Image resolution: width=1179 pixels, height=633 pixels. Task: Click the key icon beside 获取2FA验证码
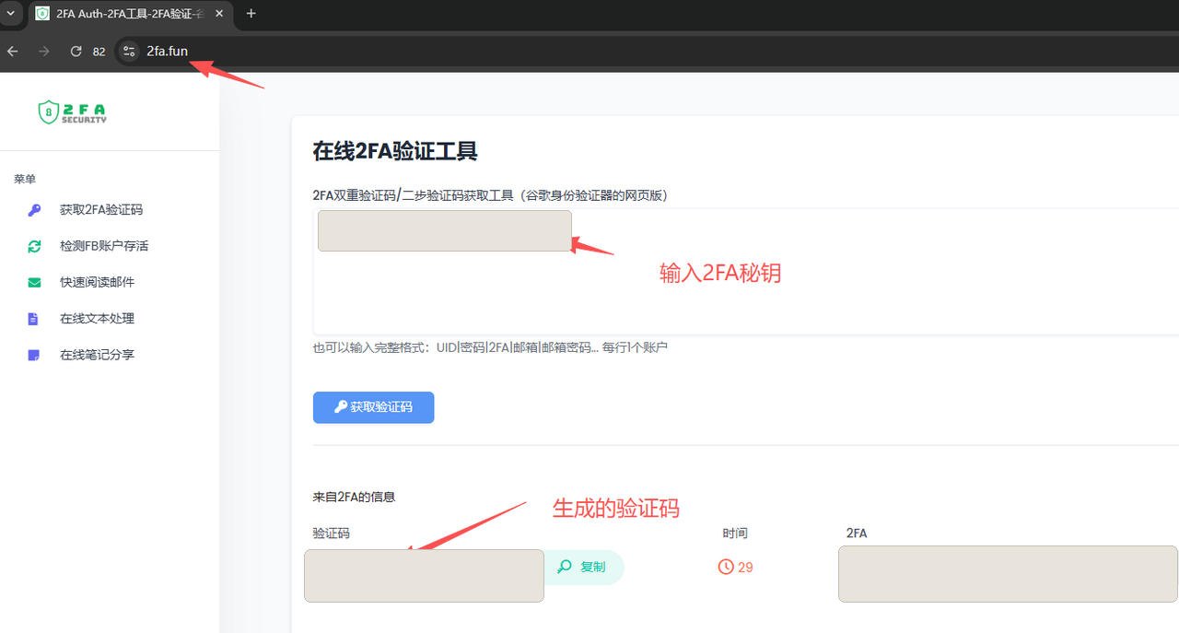coord(34,210)
